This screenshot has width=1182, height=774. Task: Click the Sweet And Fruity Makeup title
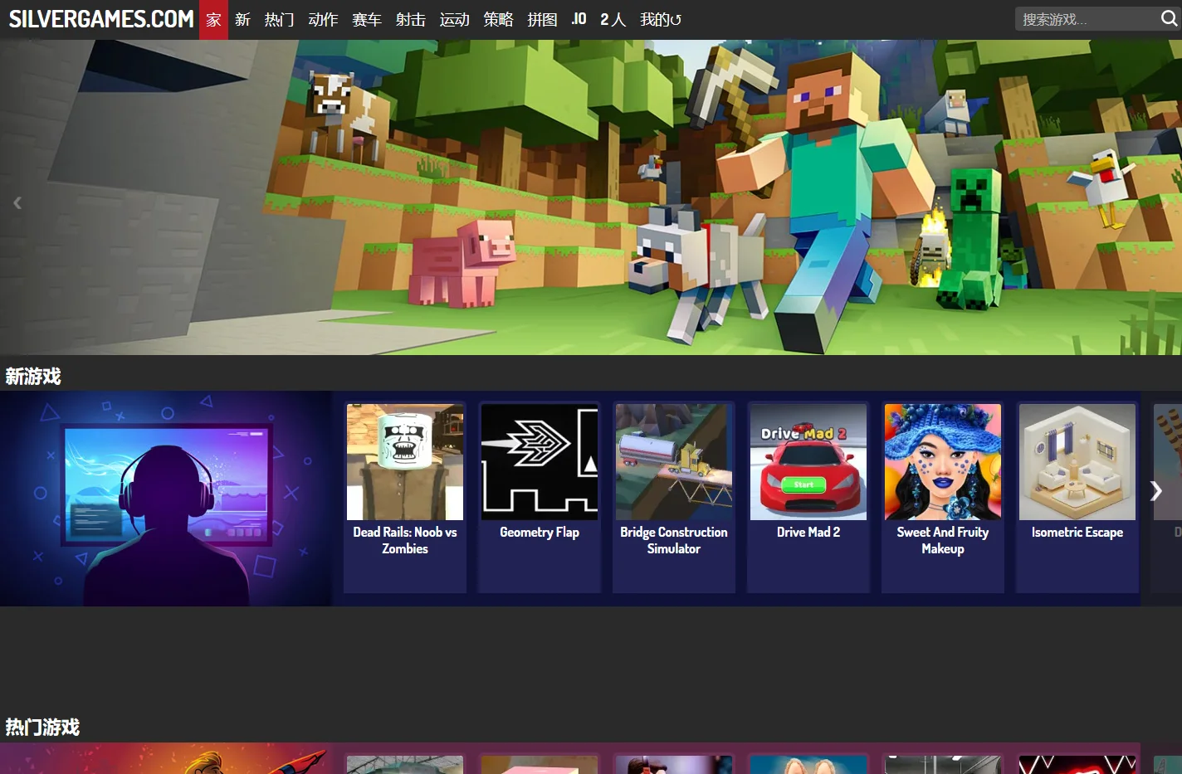(x=943, y=540)
